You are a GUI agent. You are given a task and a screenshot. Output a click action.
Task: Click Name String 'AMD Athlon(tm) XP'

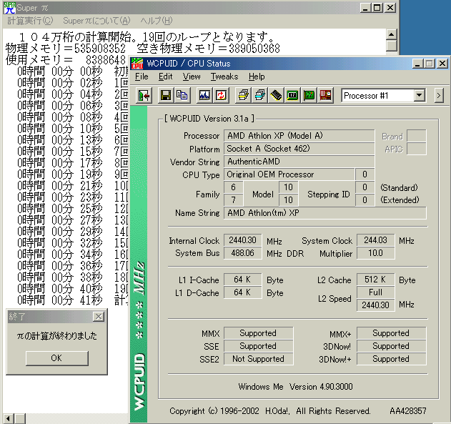pos(325,213)
